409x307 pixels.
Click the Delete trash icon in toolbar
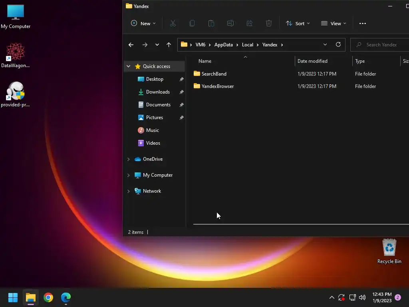269,24
